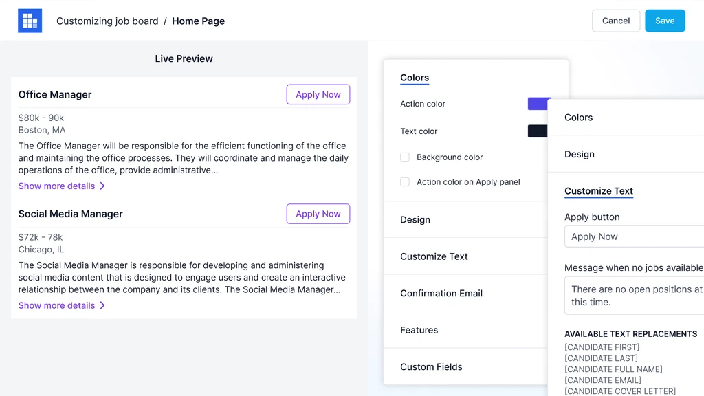
Task: Click chevron beside Office Manager Show more details
Action: tap(102, 186)
